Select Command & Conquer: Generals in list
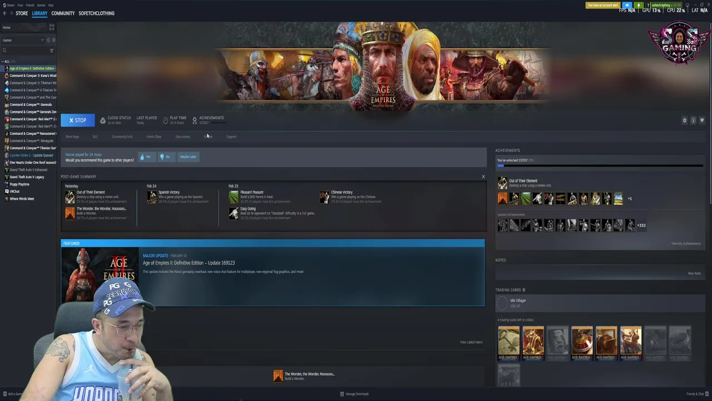The image size is (712, 401). tap(29, 105)
